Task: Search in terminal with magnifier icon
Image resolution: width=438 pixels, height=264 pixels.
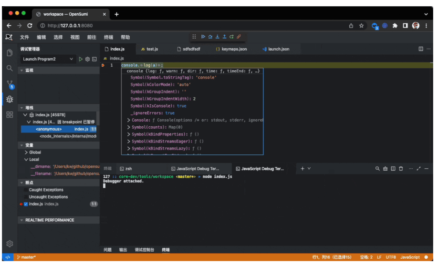Action: (377, 169)
